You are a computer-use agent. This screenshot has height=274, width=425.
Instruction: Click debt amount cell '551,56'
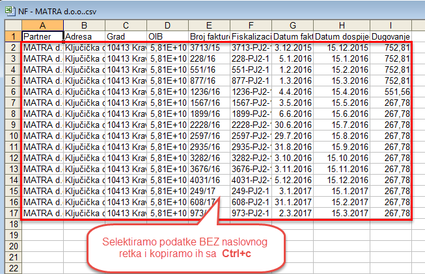point(391,92)
